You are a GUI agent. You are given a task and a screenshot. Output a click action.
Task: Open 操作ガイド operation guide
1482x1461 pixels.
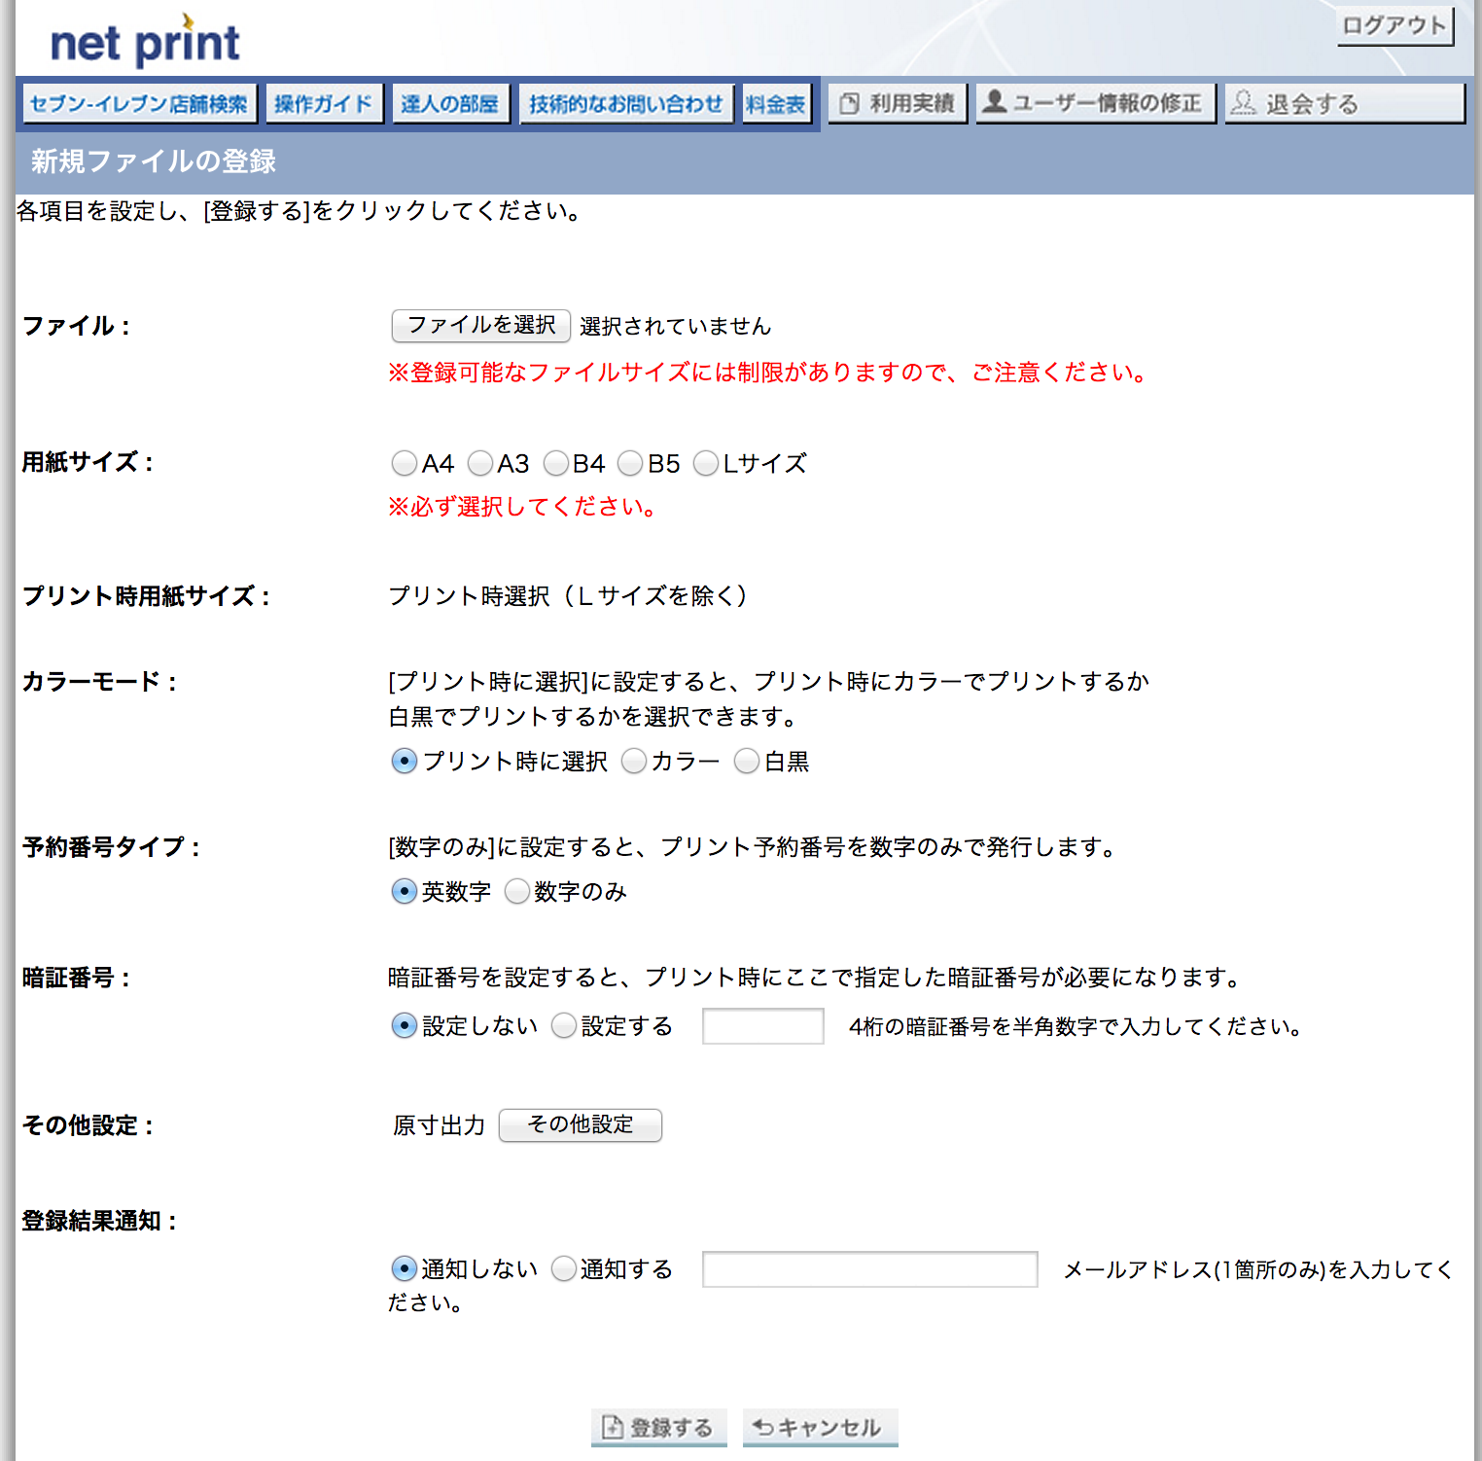[x=324, y=104]
